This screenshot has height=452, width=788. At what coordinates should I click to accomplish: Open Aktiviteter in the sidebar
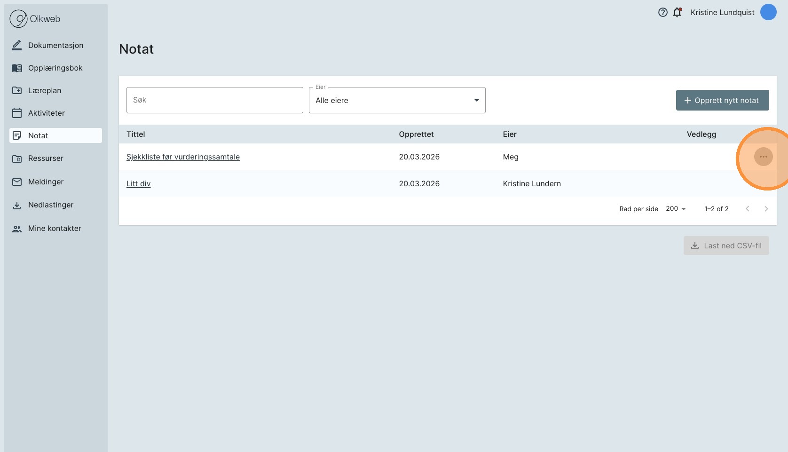(x=46, y=113)
